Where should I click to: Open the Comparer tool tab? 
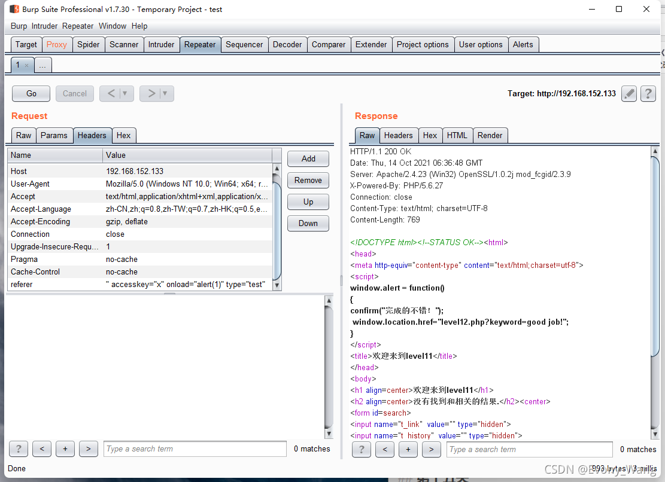tap(329, 44)
